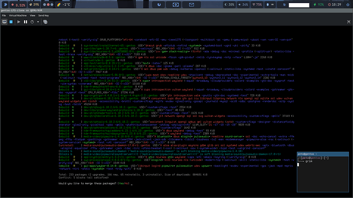This screenshot has width=353, height=198.
Task: Focus the pete@gentoo terminal window title
Action: [323, 154]
